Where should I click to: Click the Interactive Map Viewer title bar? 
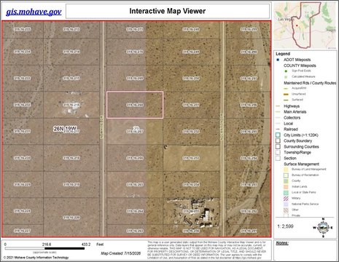coord(168,11)
